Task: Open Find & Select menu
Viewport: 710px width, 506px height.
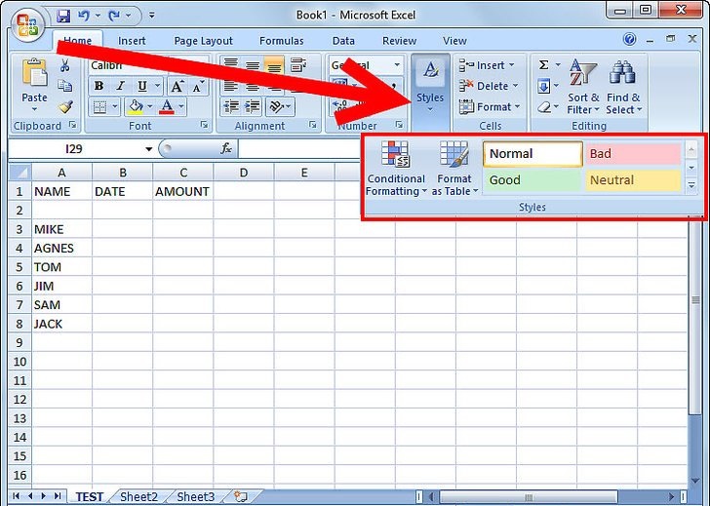Action: tap(624, 87)
